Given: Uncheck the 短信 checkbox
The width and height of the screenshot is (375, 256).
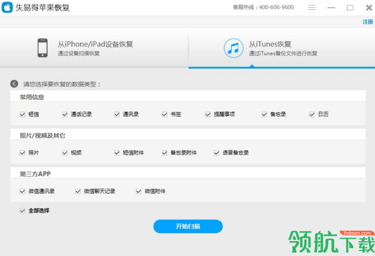Looking at the screenshot, I should tap(23, 115).
